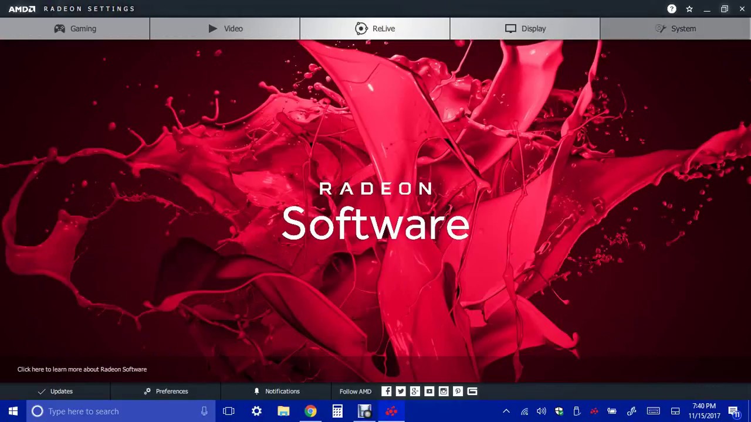Screen dimensions: 751x422
Task: Open Task View on taskbar
Action: (229, 411)
